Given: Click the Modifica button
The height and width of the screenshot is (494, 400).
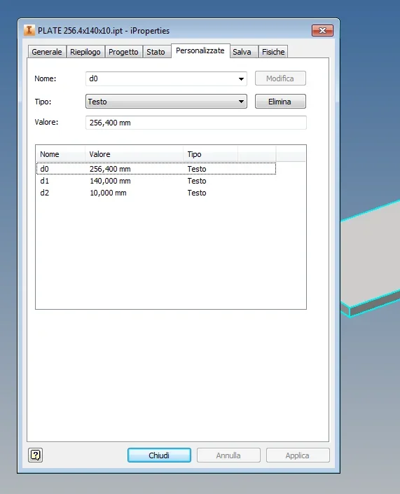Looking at the screenshot, I should pyautogui.click(x=280, y=78).
